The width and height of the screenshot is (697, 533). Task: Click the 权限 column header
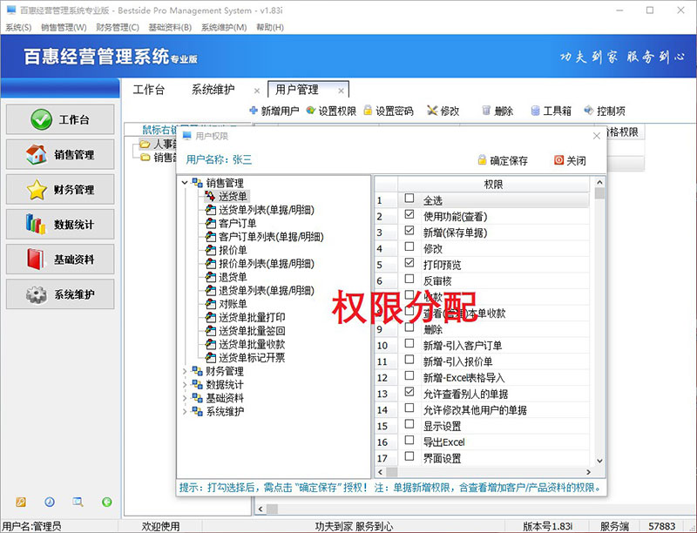pyautogui.click(x=493, y=184)
